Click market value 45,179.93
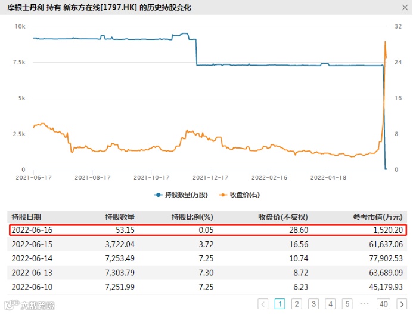Screen dimensions: 413x314 pos(386,287)
